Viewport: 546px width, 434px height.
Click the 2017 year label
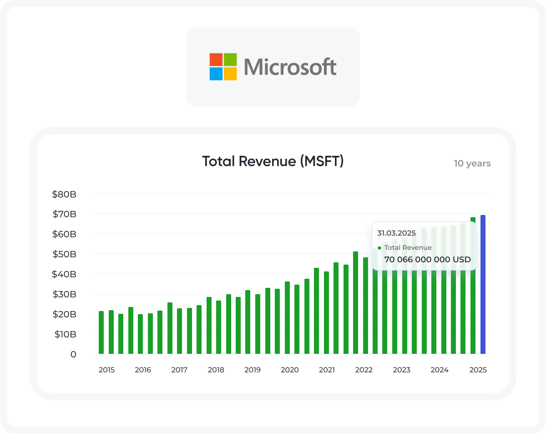point(179,370)
